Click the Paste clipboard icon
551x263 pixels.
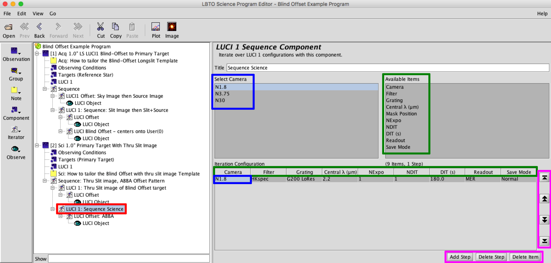coord(132,27)
